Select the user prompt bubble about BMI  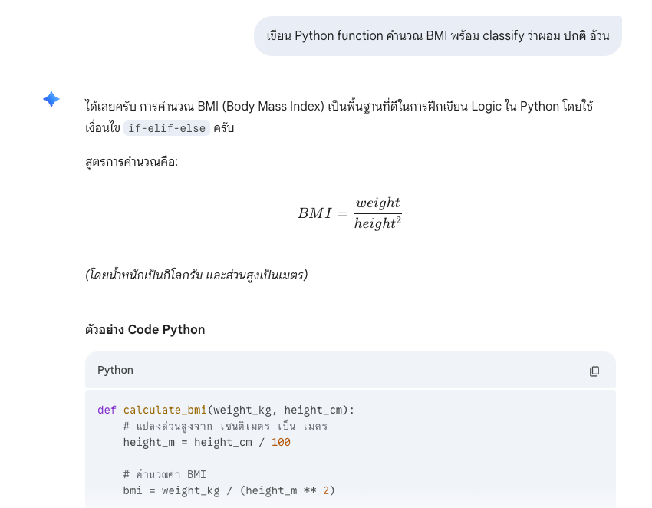[438, 36]
